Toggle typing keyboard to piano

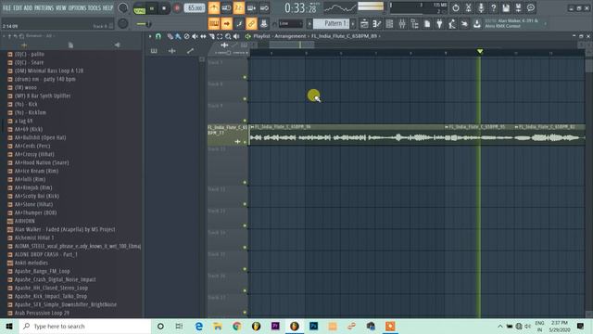(x=214, y=23)
